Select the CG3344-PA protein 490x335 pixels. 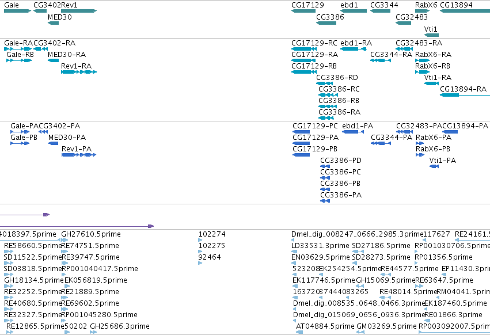[381, 143]
